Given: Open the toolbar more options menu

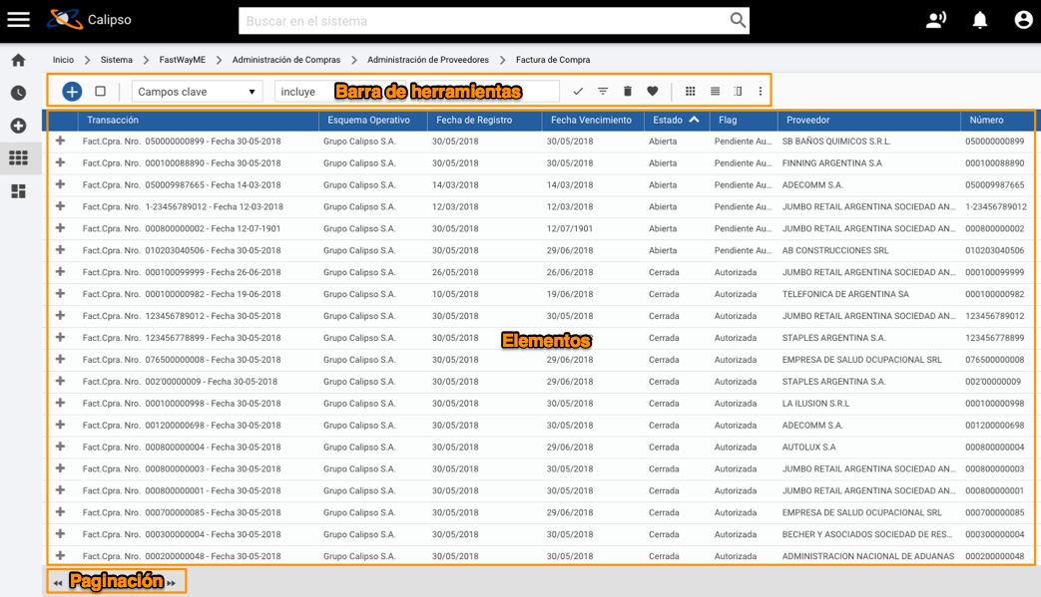Looking at the screenshot, I should click(761, 92).
